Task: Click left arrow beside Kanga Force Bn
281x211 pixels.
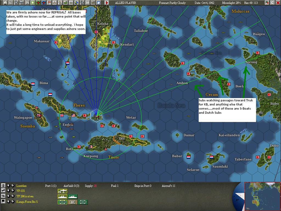Action: [9, 202]
